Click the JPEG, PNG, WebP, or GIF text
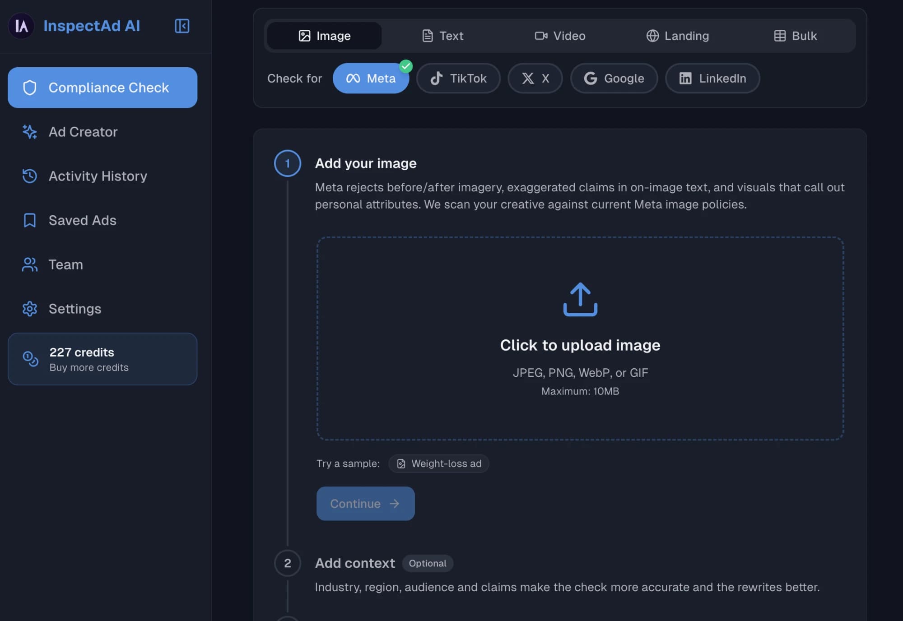This screenshot has width=903, height=621. point(580,373)
